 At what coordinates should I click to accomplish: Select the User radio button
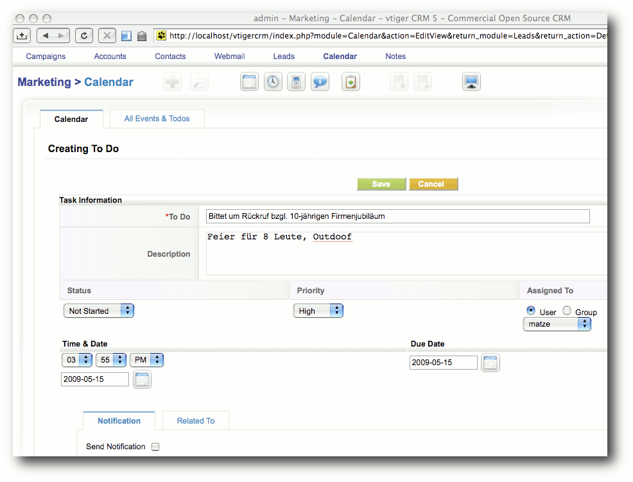[x=531, y=311]
